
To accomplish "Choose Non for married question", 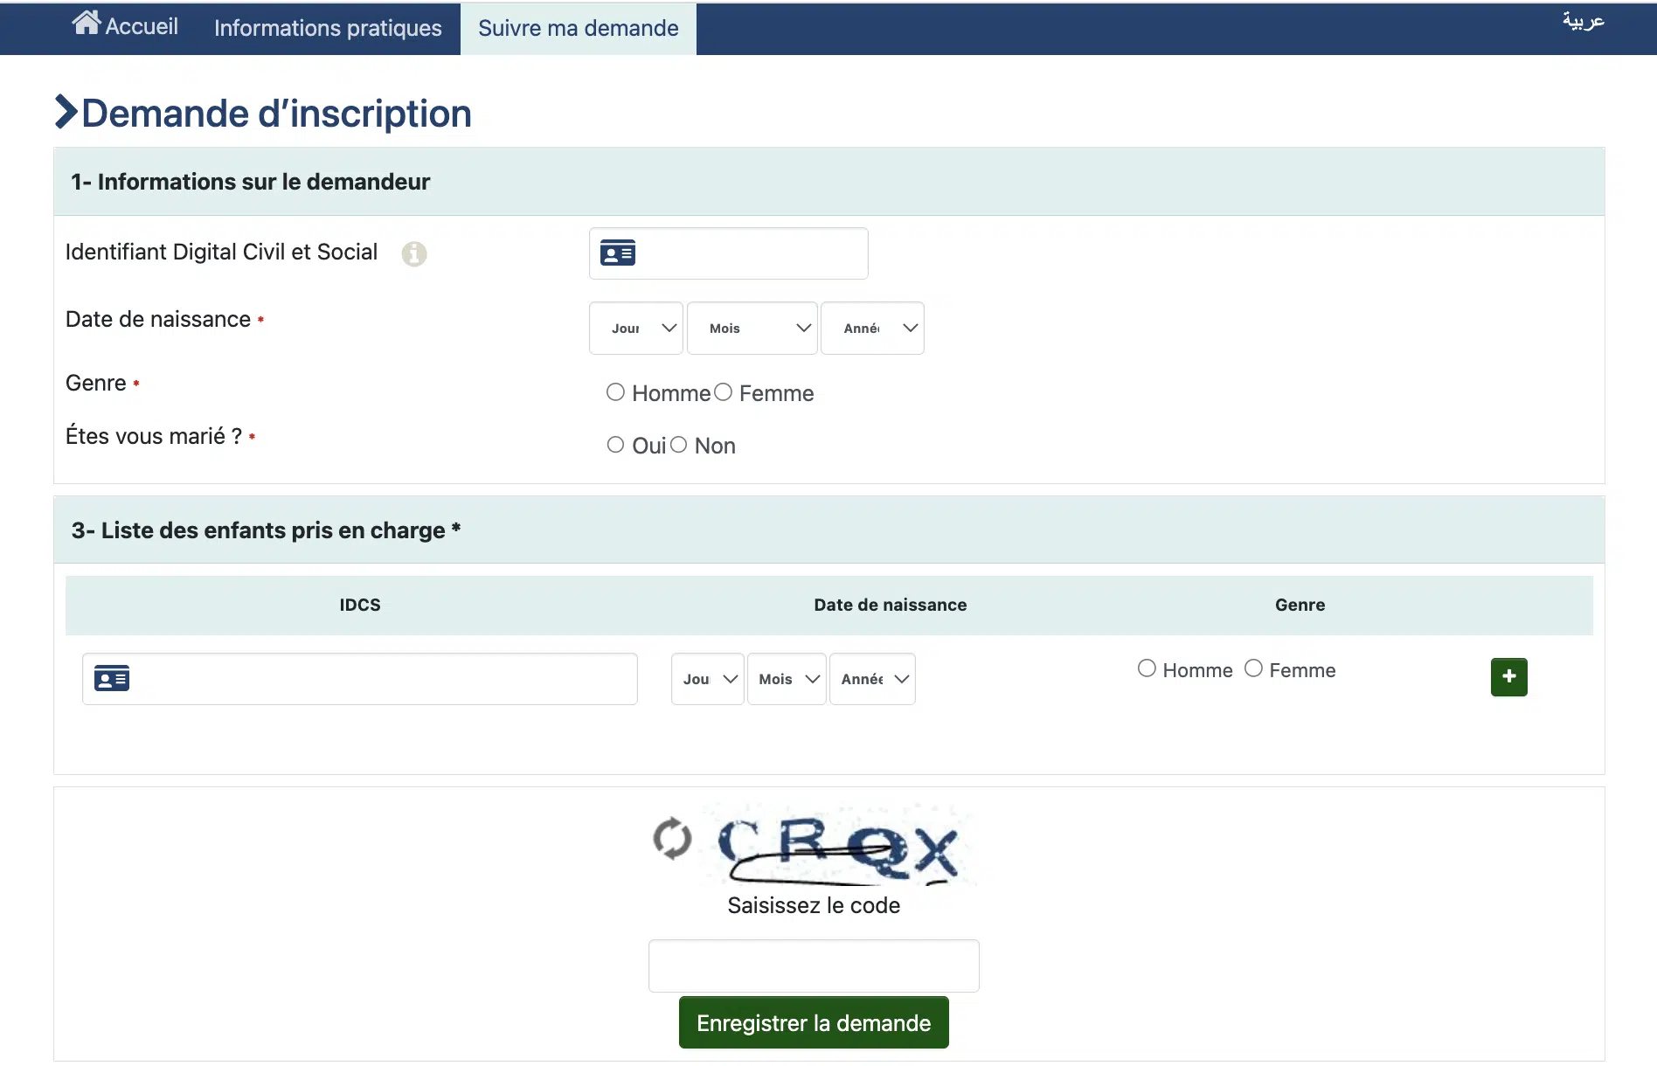I will click(679, 445).
